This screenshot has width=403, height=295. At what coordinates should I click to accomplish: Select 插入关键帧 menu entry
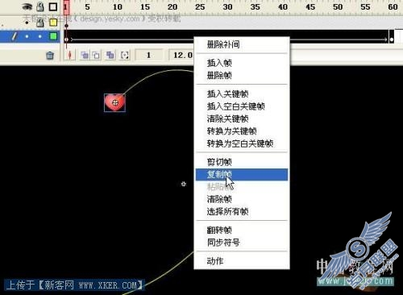tap(227, 93)
